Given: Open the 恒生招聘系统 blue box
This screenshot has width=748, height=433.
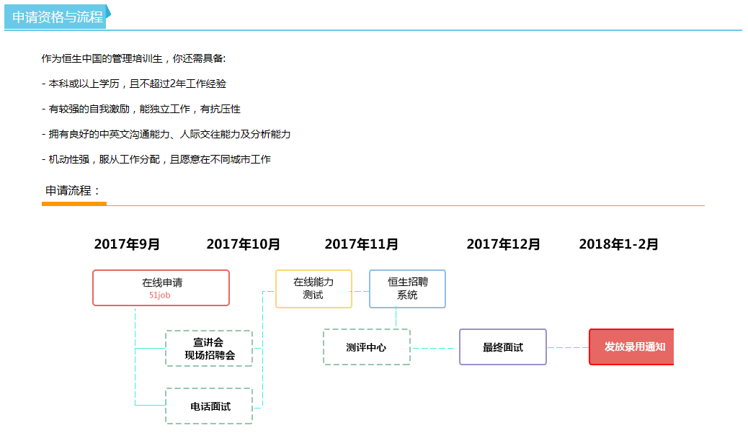Looking at the screenshot, I should 407,289.
